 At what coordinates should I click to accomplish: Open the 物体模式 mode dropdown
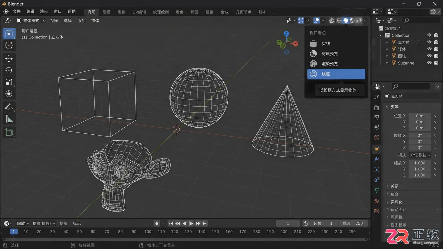31,21
